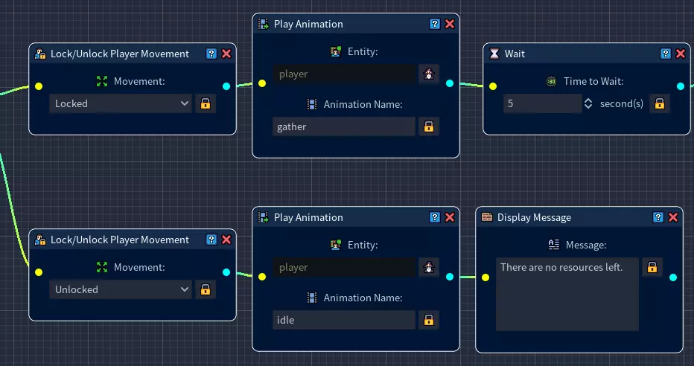Click the yellow input port of Unlocked movement node
This screenshot has height=366, width=694.
39,272
